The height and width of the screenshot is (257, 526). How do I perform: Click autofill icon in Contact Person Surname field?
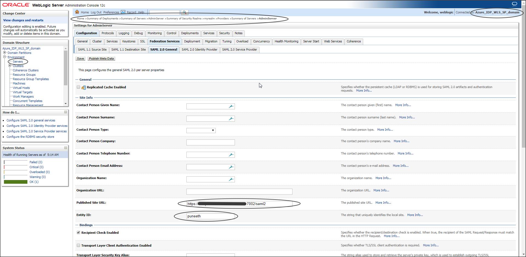coord(231,119)
